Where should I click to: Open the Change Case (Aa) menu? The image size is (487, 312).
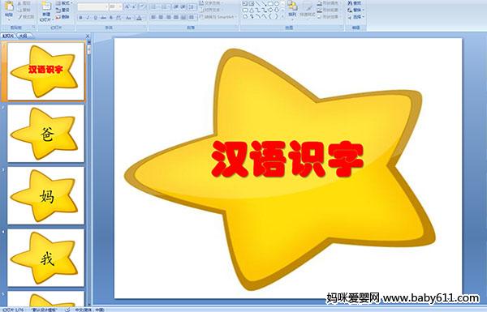click(128, 18)
